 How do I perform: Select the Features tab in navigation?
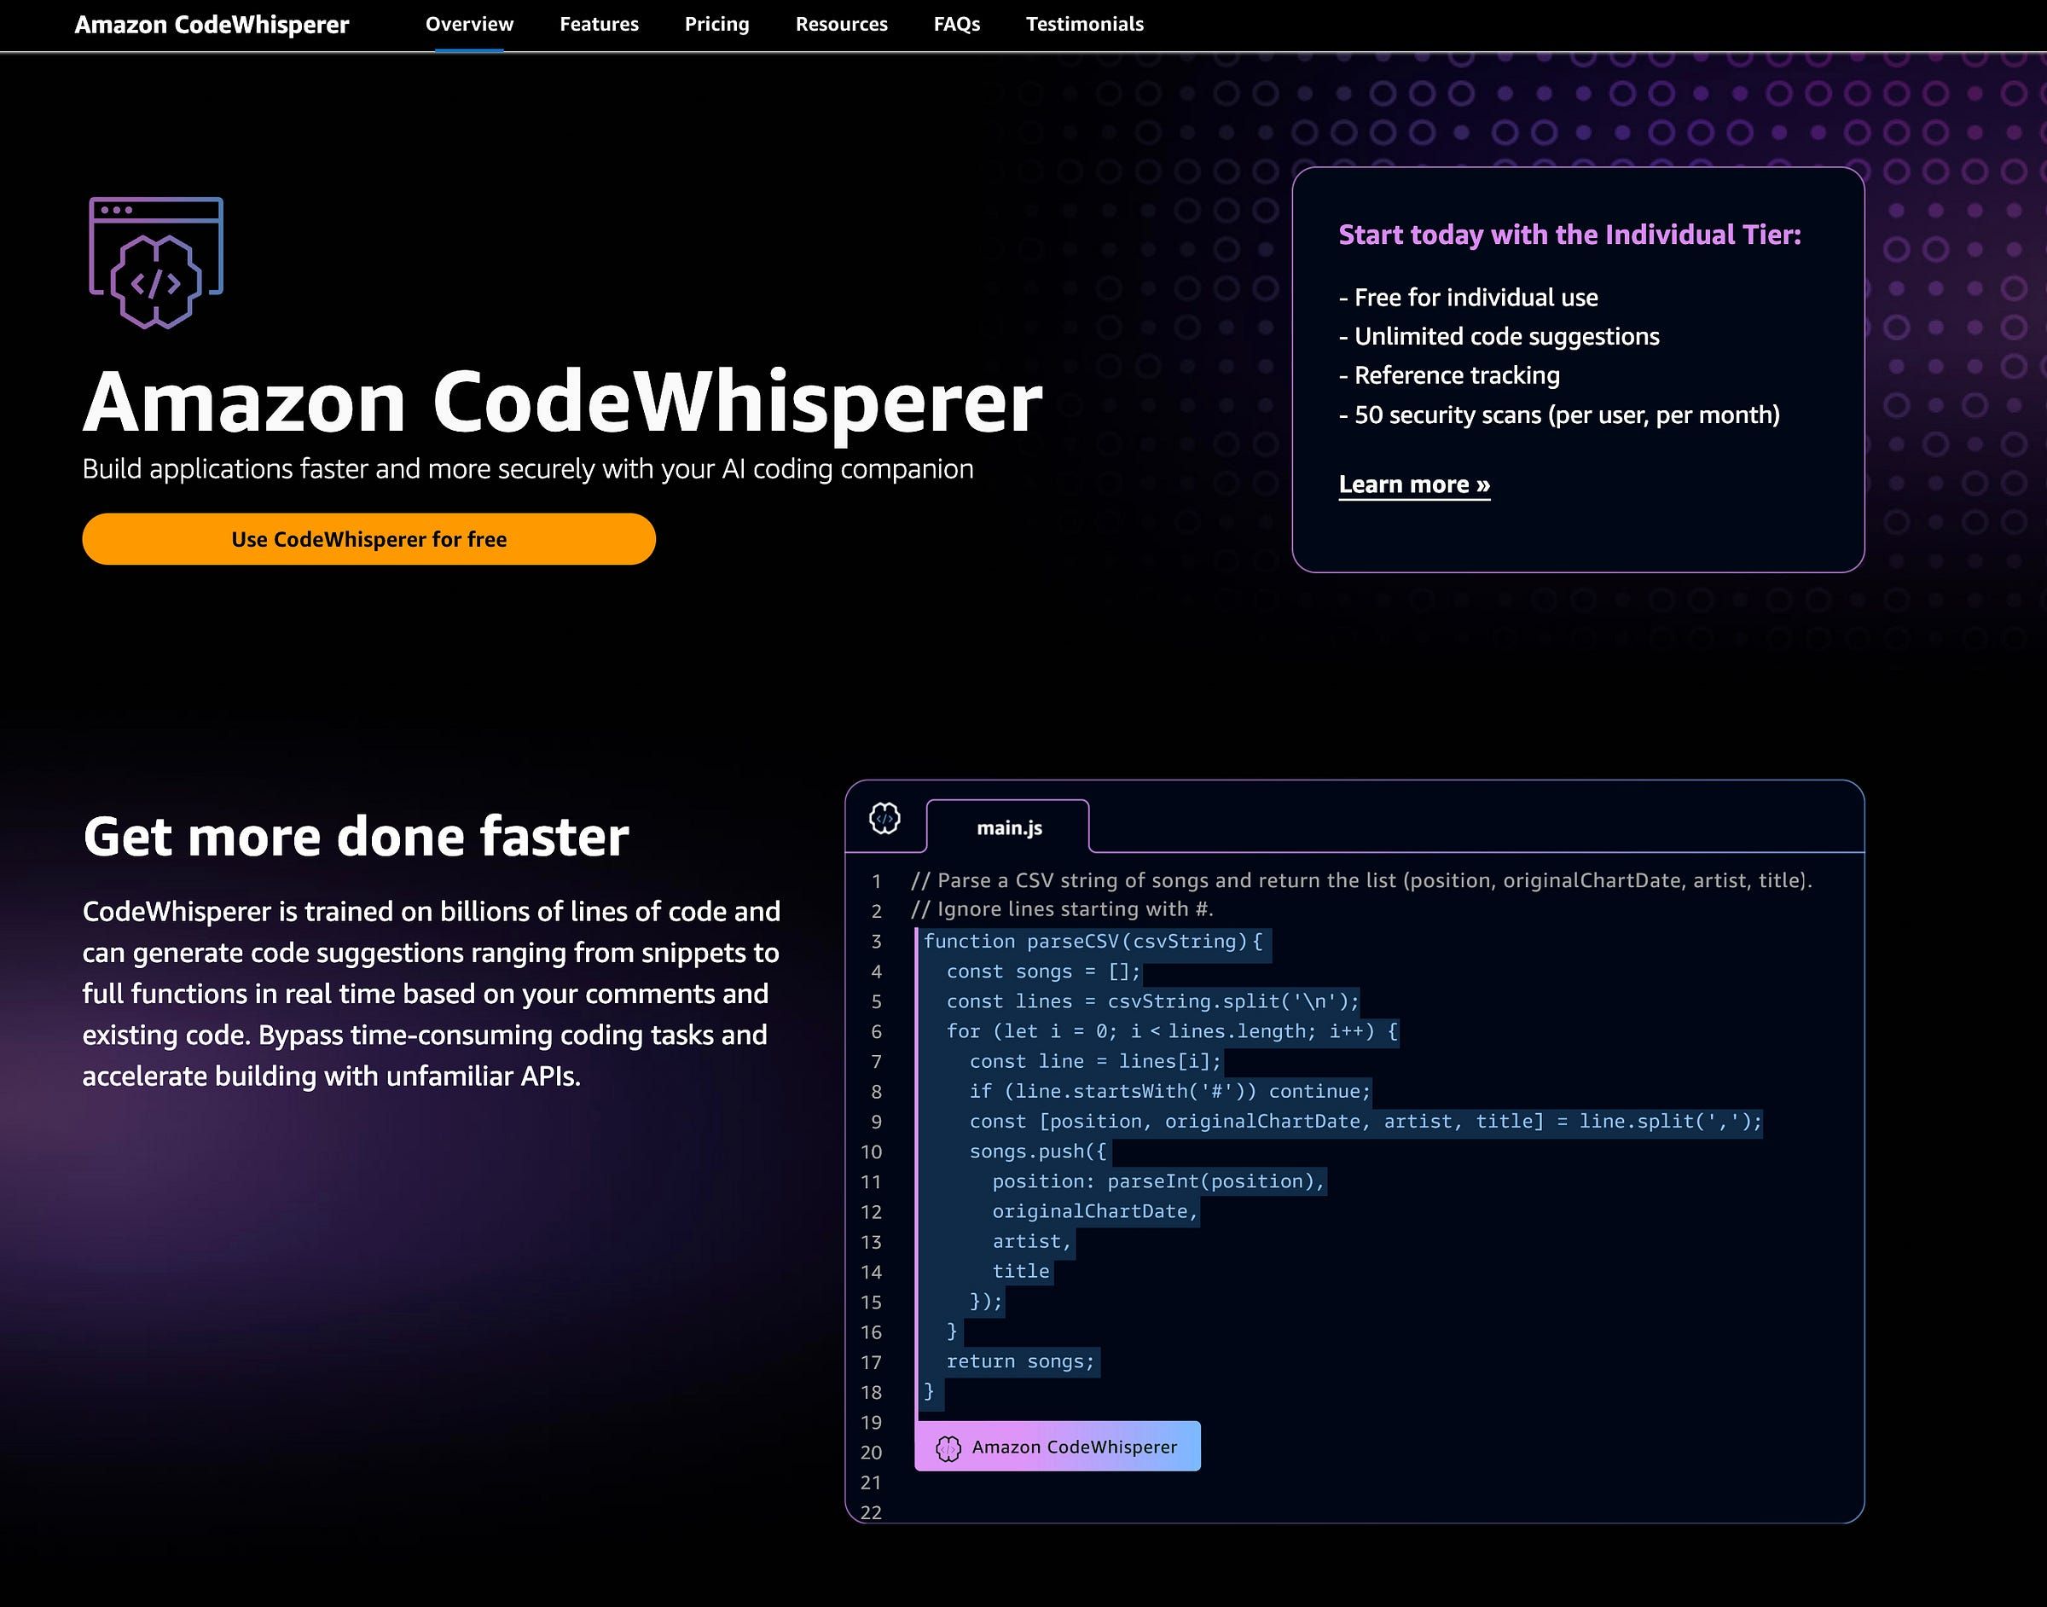click(x=600, y=23)
